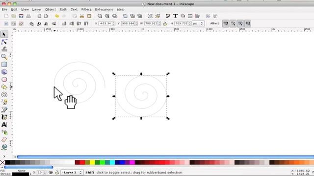
Task: Select the Tweak tool
Action: tap(4, 49)
